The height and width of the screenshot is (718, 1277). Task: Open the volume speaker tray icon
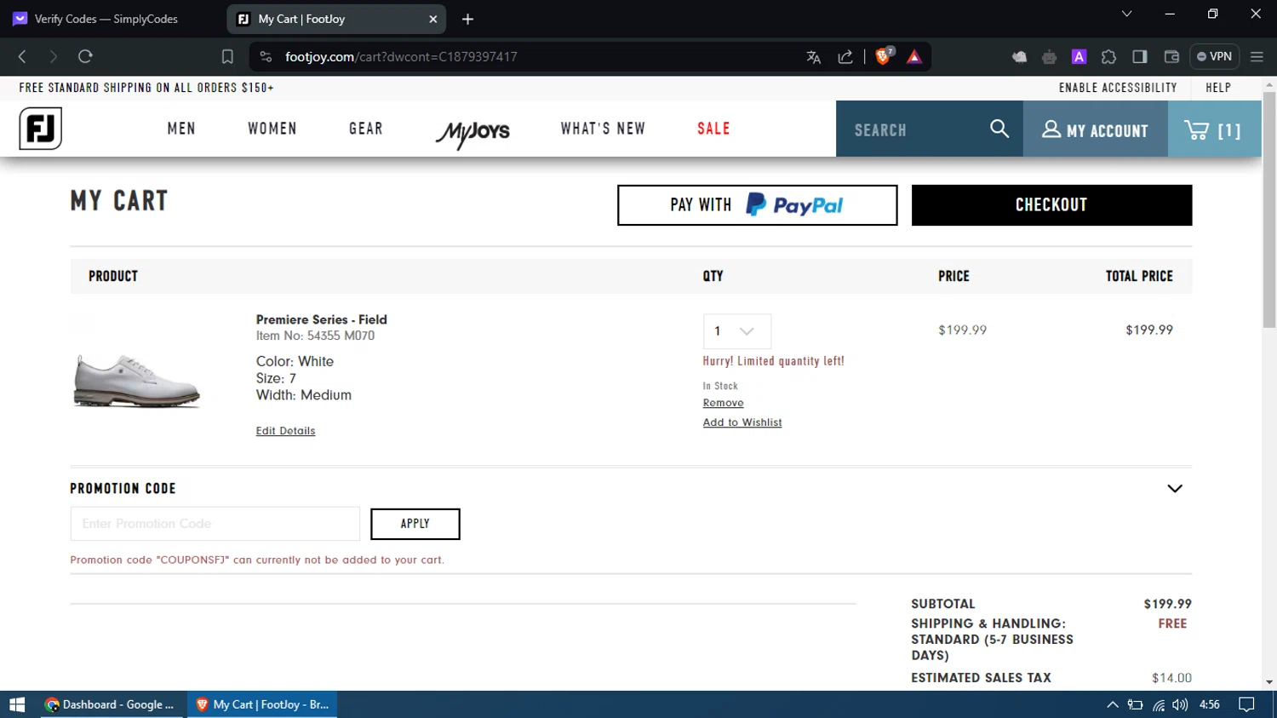[x=1180, y=704]
